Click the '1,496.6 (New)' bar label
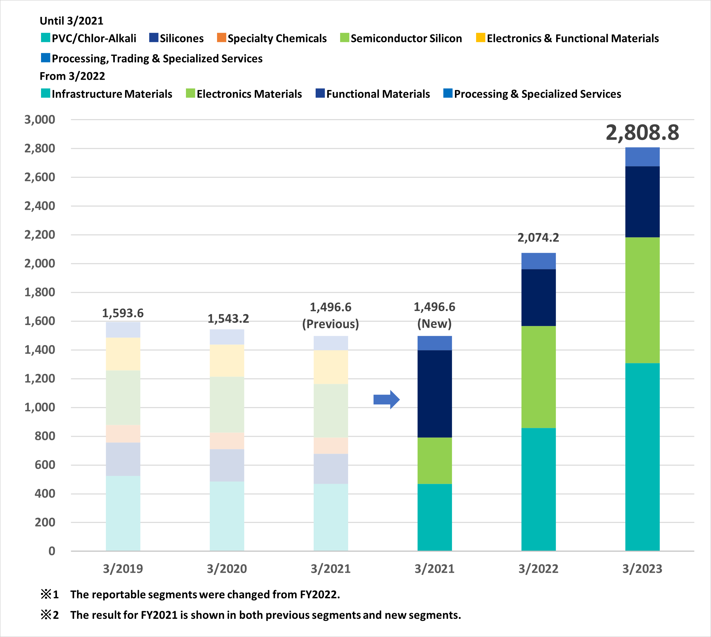711x637 pixels. (x=435, y=315)
